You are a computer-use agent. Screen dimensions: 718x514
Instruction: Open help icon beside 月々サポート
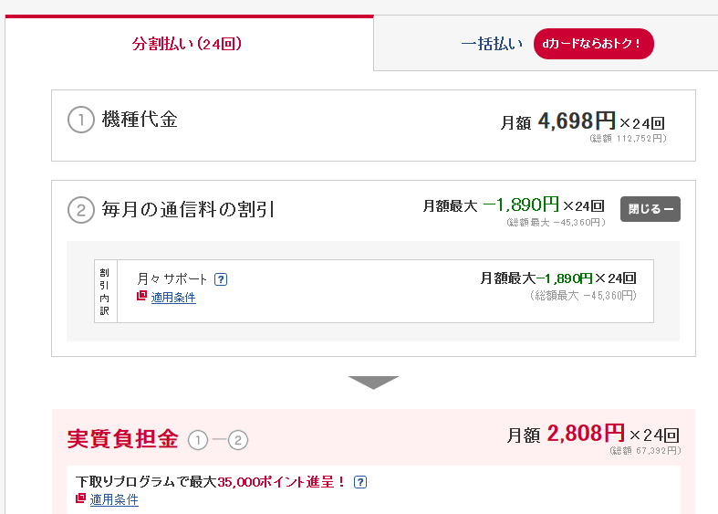click(221, 279)
